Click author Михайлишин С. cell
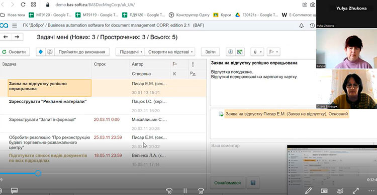The height and width of the screenshot is (195, 377). [x=149, y=119]
